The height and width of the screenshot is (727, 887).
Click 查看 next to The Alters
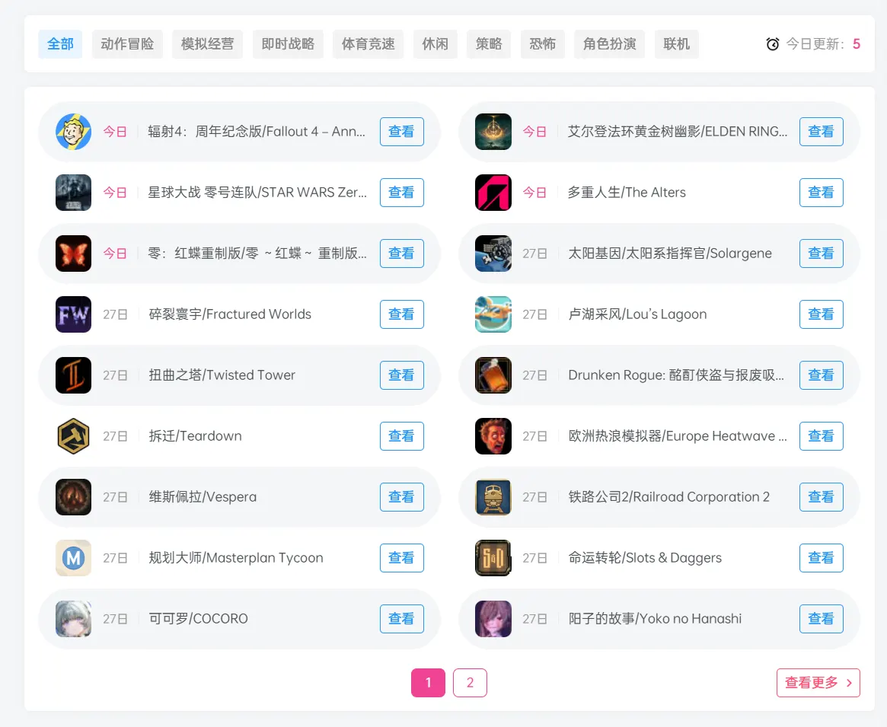tap(822, 193)
